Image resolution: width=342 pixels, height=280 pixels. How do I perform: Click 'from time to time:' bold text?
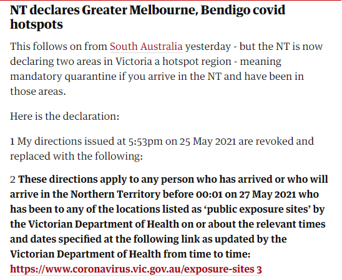[x=207, y=254]
